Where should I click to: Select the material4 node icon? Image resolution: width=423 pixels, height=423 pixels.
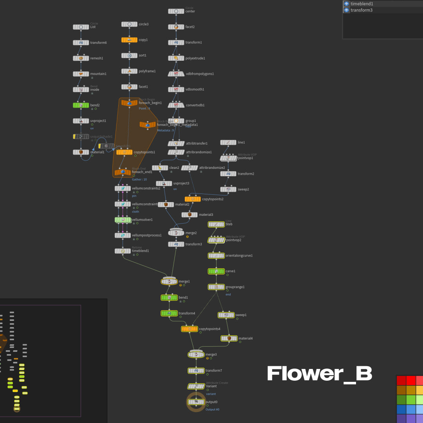tap(229, 338)
